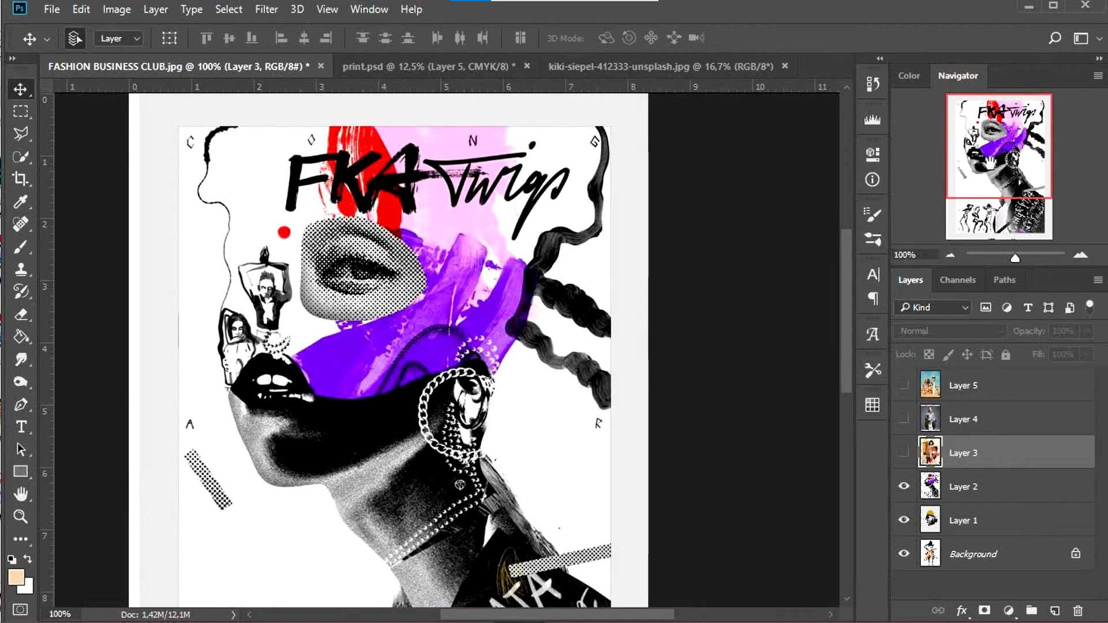Open the Opacity value dropdown
Image resolution: width=1108 pixels, height=623 pixels.
tap(1087, 331)
